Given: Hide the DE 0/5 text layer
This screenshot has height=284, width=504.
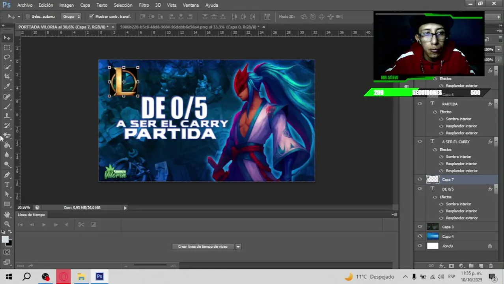Looking at the screenshot, I should [x=420, y=189].
